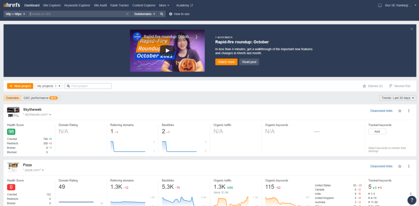Click the Ahrefs logo
The image size is (419, 206).
(12, 5)
